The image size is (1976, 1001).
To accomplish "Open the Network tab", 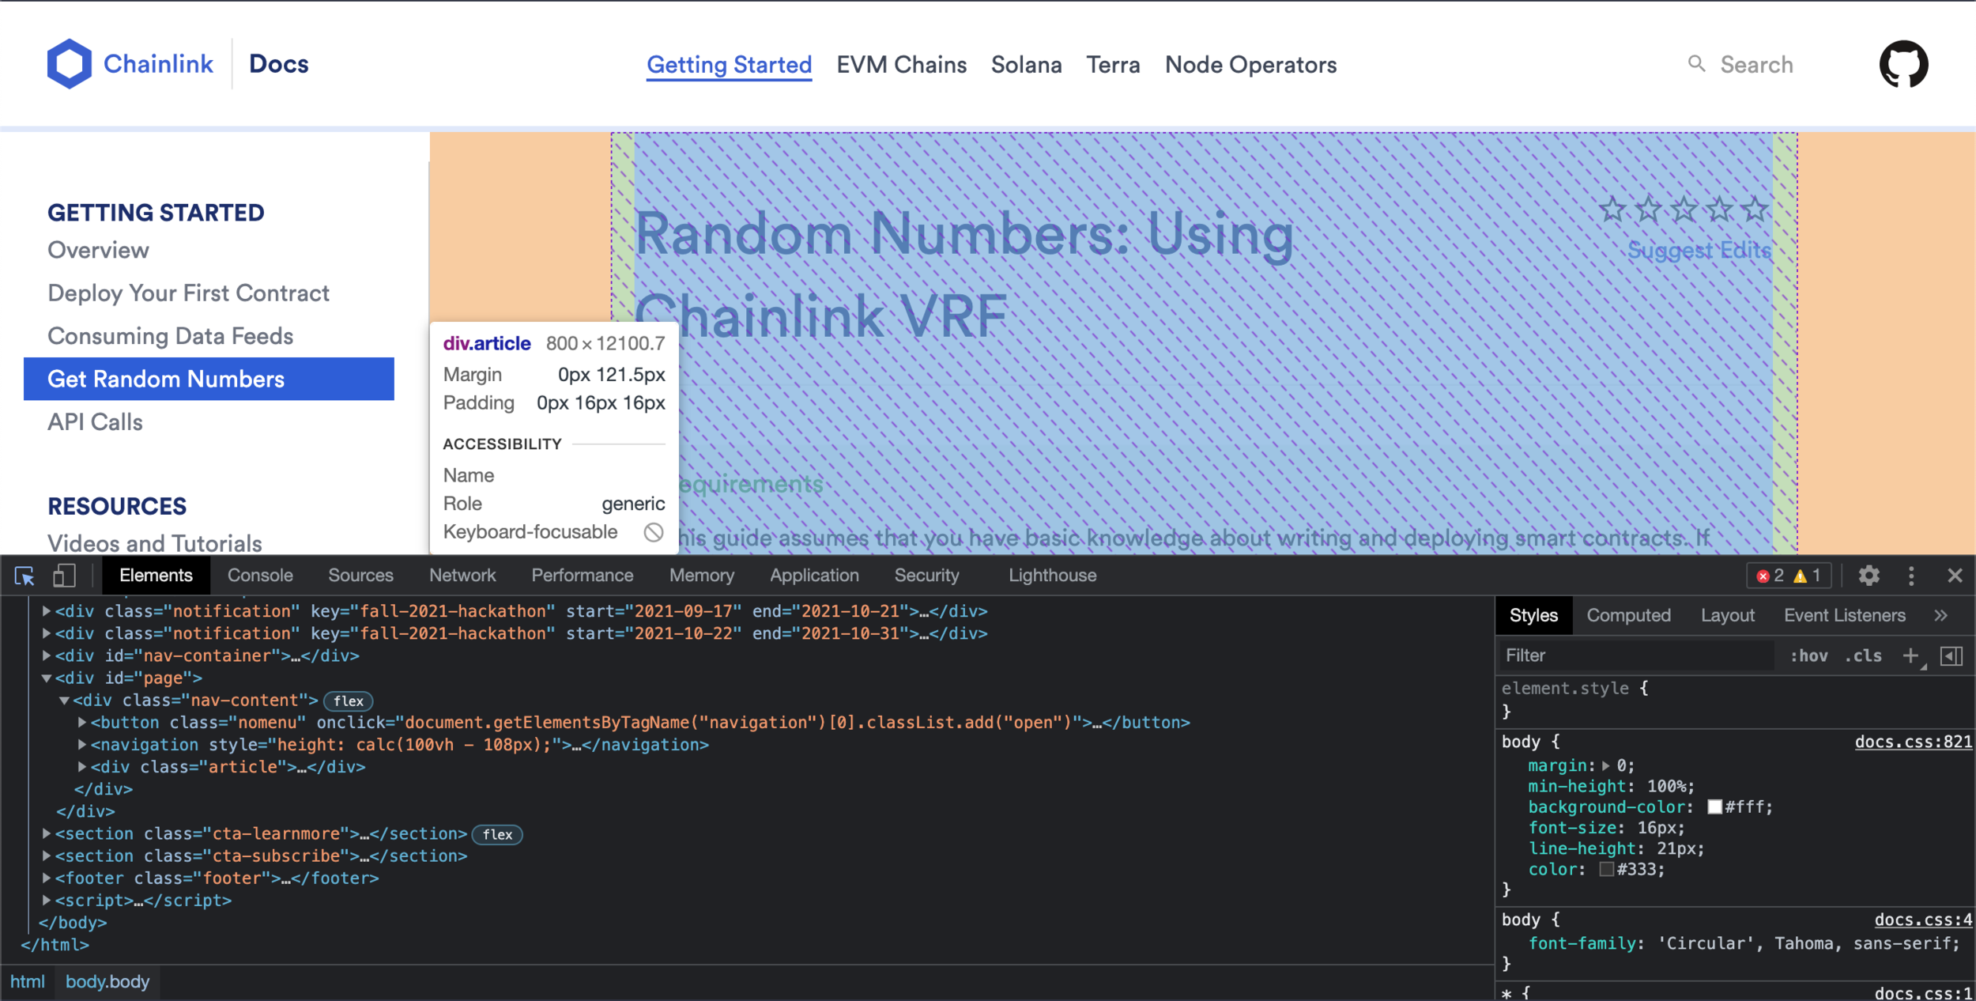I will pyautogui.click(x=462, y=576).
